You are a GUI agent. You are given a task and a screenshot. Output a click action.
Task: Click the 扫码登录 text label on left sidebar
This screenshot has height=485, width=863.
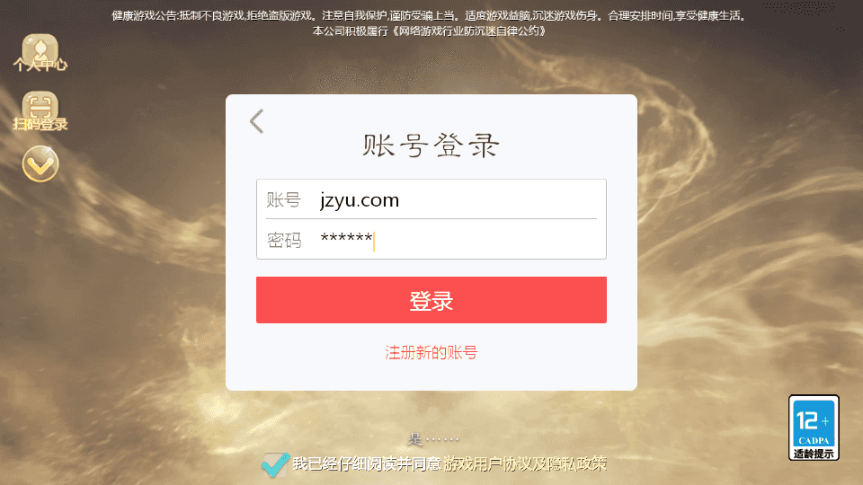[40, 124]
